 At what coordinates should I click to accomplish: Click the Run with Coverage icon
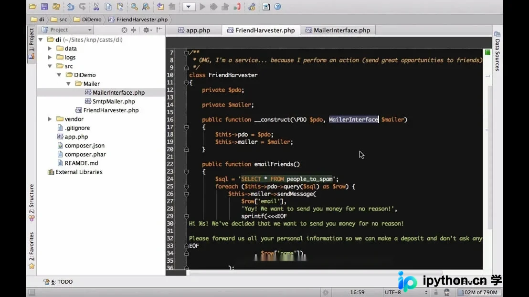(225, 6)
